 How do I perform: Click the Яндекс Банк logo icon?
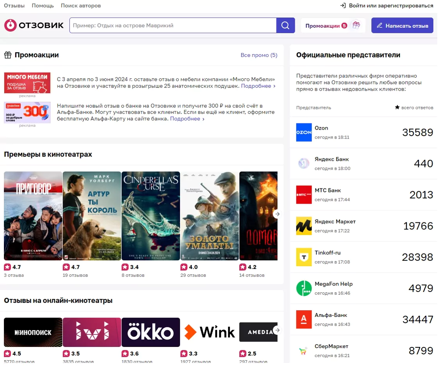pyautogui.click(x=306, y=164)
